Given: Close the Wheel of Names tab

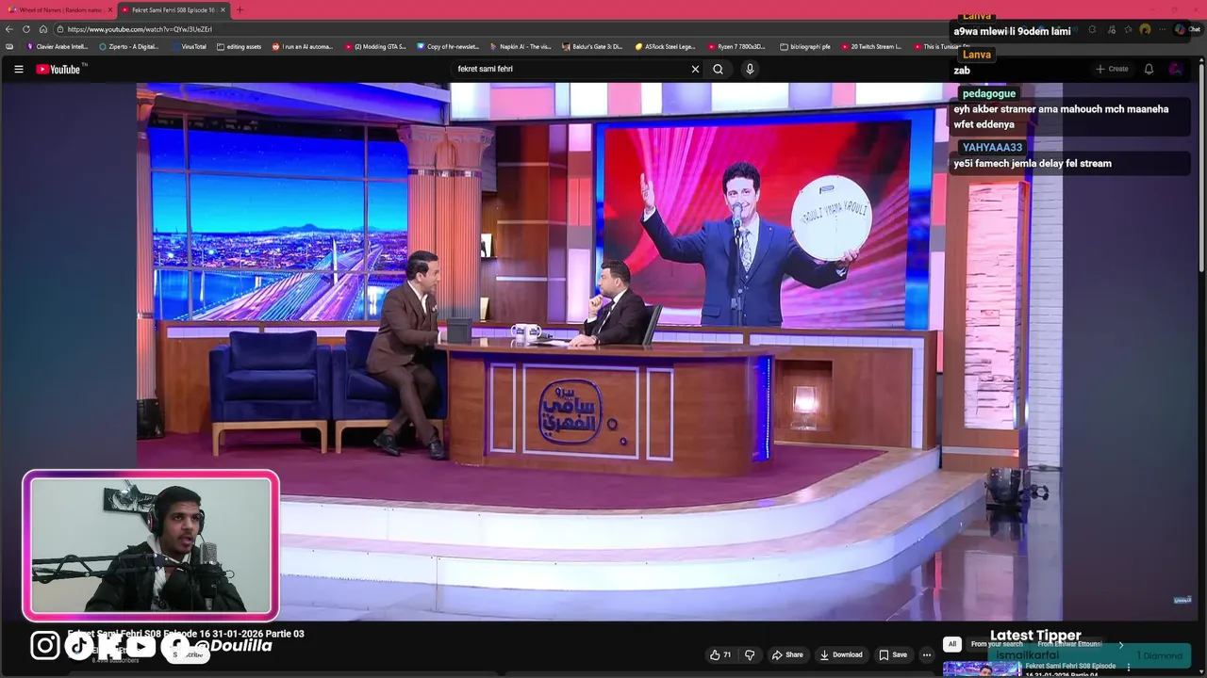Looking at the screenshot, I should (110, 9).
